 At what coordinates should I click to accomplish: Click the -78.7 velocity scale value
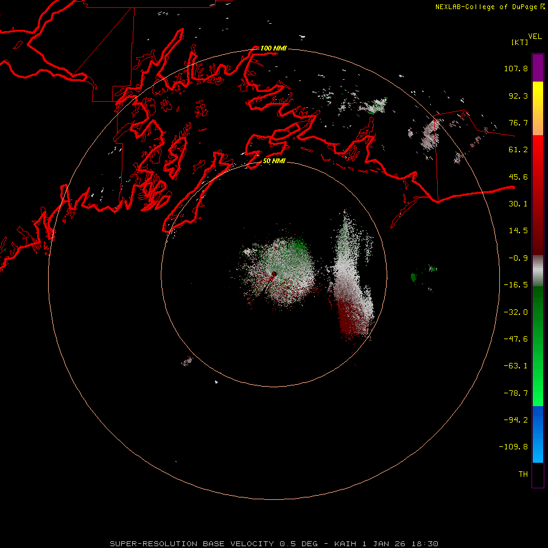click(516, 393)
